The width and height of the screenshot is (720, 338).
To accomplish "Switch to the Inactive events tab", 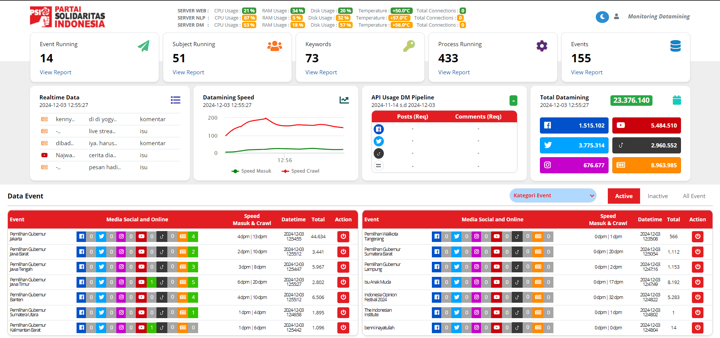I will point(657,196).
